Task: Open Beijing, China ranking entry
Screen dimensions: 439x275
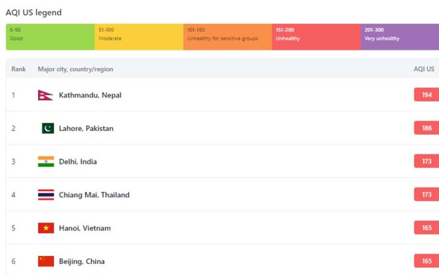Action: 81,261
